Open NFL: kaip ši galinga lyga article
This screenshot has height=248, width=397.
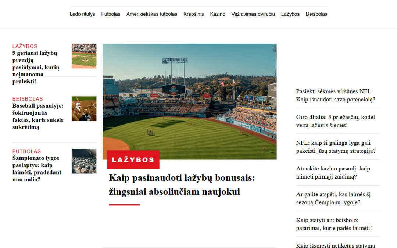click(336, 147)
